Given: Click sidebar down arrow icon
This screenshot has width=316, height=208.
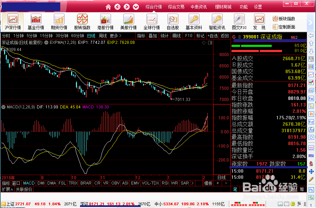Looking at the screenshot, I should [311, 51].
